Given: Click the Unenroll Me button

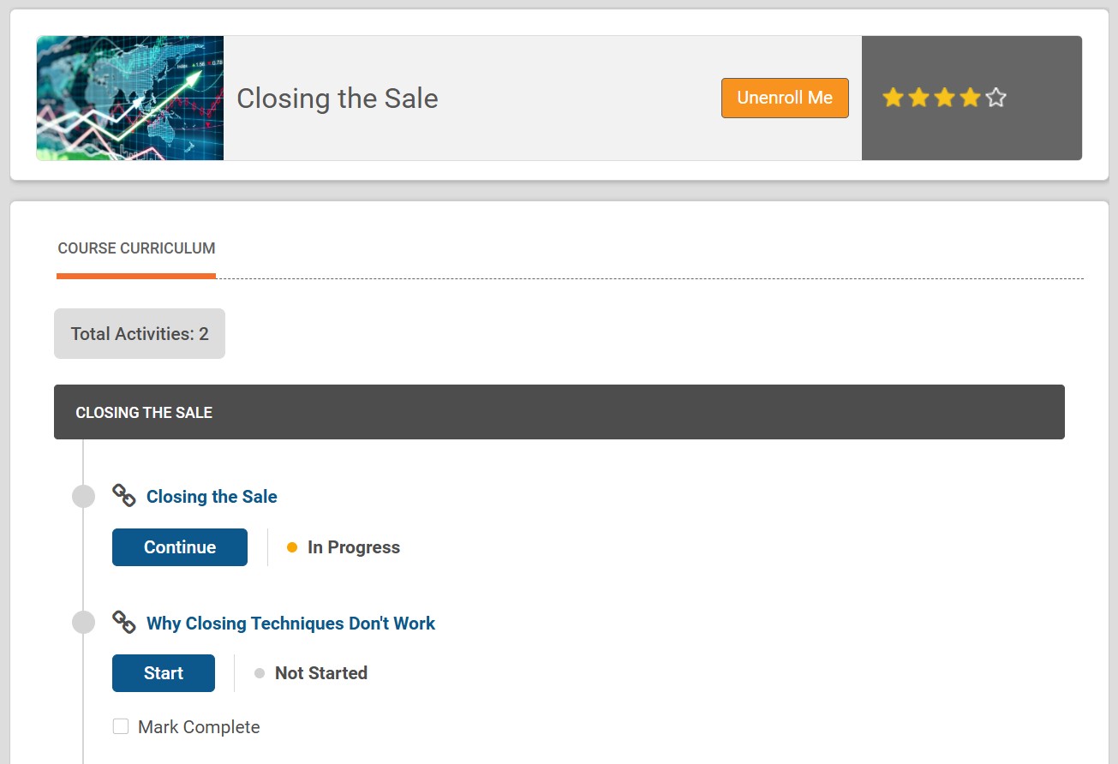Looking at the screenshot, I should tap(784, 98).
